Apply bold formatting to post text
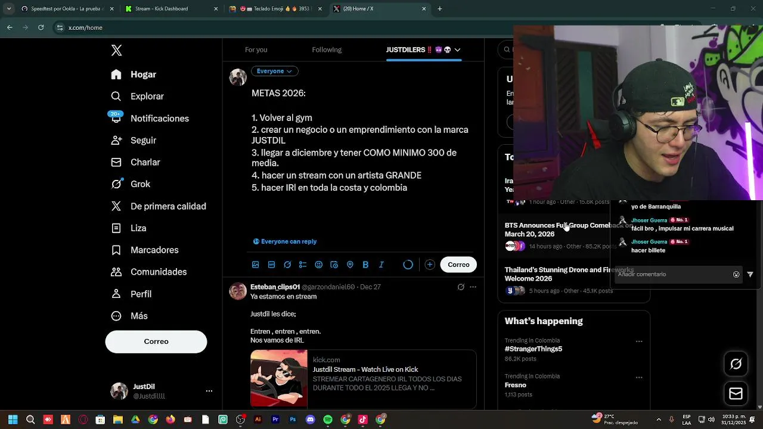This screenshot has width=763, height=429. [365, 265]
